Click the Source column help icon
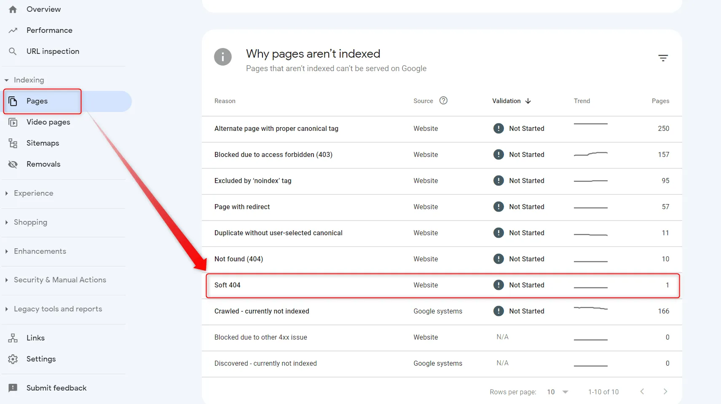Screen dimensions: 721x404 click(443, 101)
